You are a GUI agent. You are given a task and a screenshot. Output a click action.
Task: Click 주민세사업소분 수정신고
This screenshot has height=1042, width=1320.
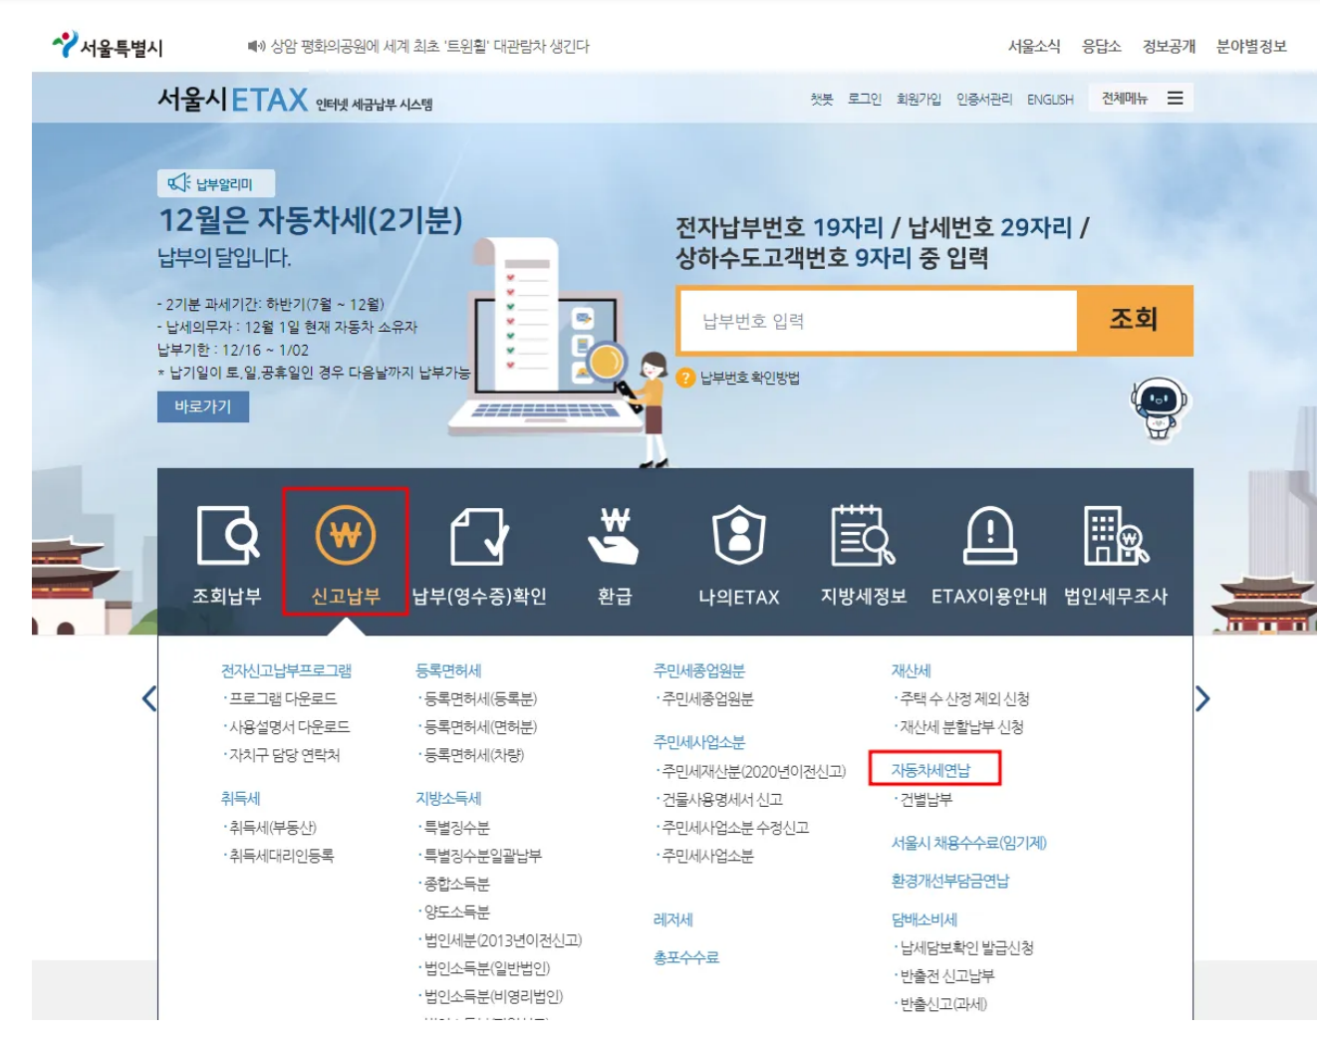tap(735, 827)
